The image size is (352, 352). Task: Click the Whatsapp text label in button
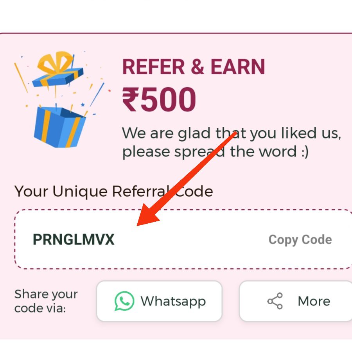coord(173,302)
